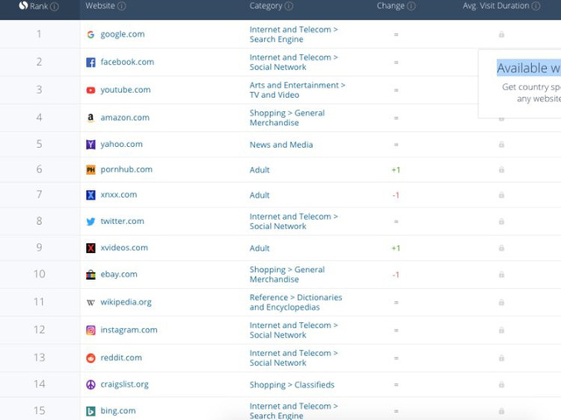Click the SimilarWeb logo in Rank header
The image size is (561, 420).
tap(24, 6)
